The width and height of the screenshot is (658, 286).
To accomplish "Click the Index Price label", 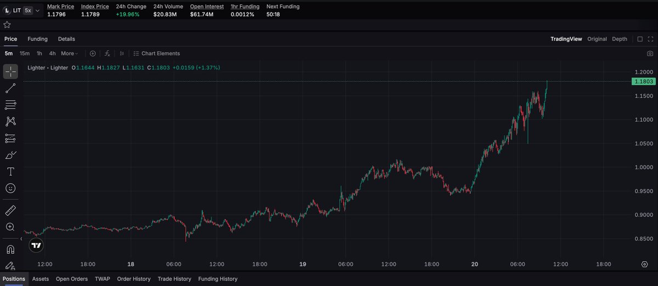I will (95, 7).
